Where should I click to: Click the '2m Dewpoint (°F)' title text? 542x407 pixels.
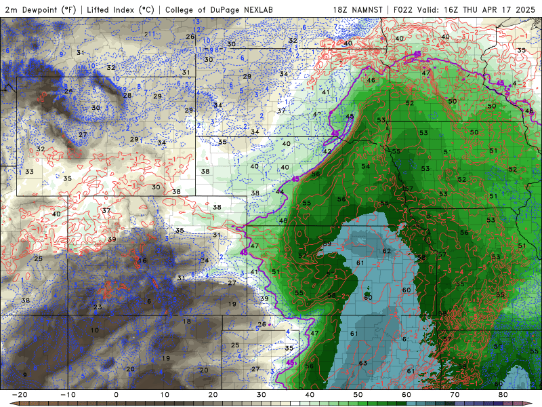(40, 9)
